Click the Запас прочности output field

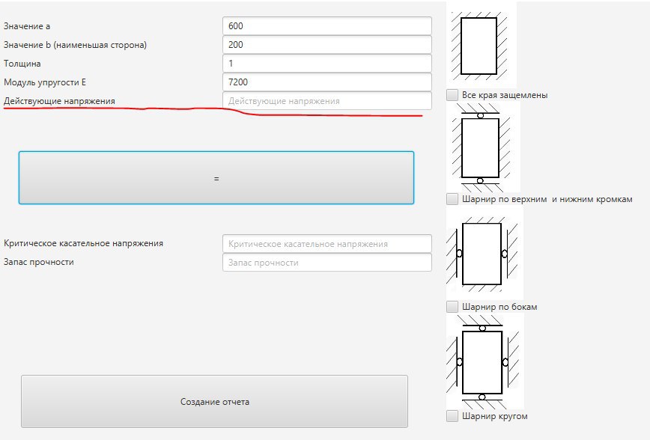[327, 262]
